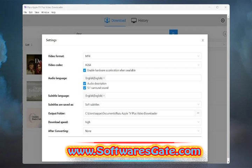The image size is (252, 168).
Task: Uncheck Audio description checkbox
Action: 85,83
